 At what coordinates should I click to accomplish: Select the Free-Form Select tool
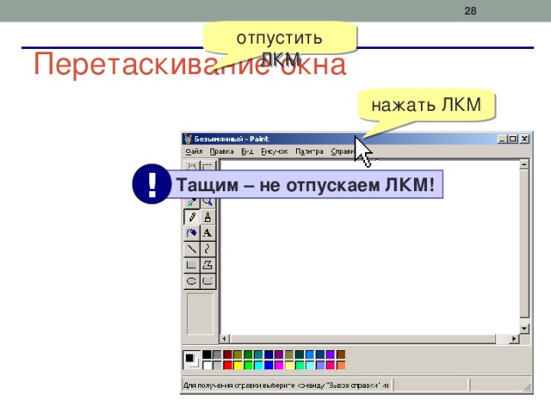[191, 165]
